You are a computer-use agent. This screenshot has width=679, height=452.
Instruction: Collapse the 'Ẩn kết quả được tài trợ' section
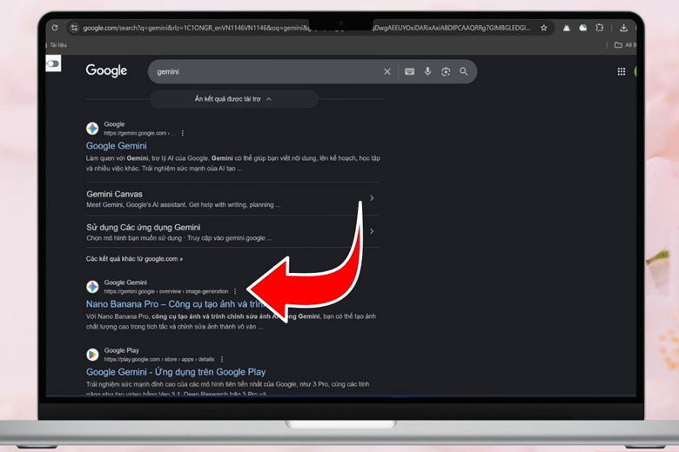pyautogui.click(x=232, y=99)
